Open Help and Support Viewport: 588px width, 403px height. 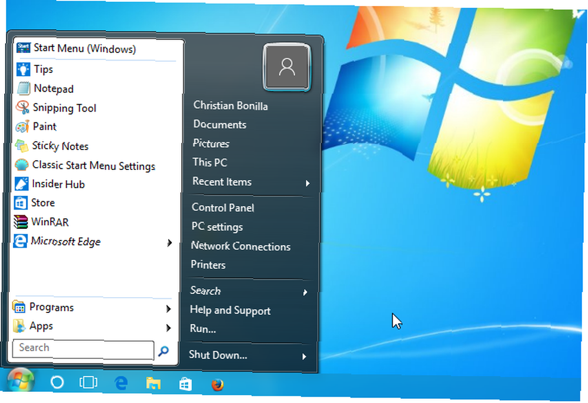(x=230, y=310)
